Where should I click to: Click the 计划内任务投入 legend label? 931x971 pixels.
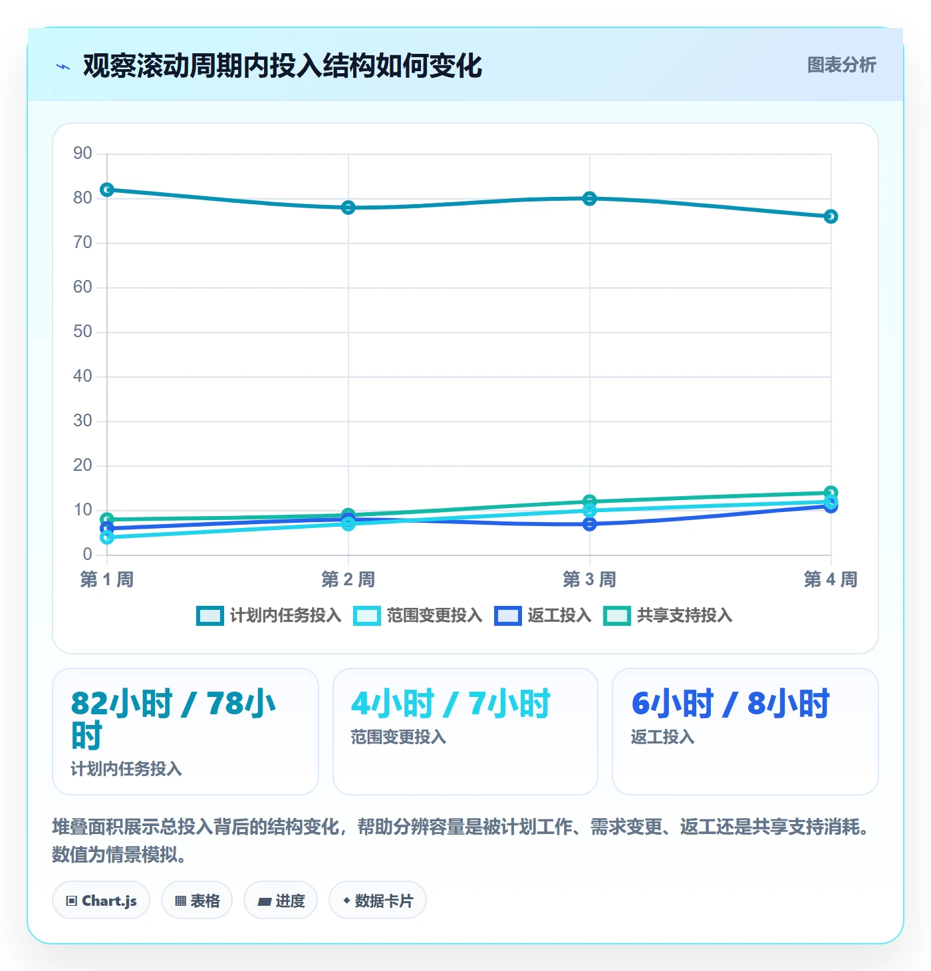[286, 616]
